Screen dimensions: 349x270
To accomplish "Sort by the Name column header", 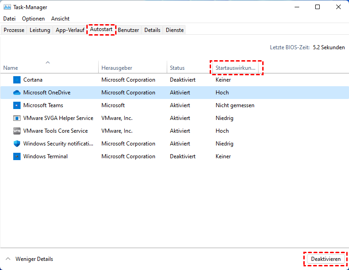I will (x=11, y=68).
